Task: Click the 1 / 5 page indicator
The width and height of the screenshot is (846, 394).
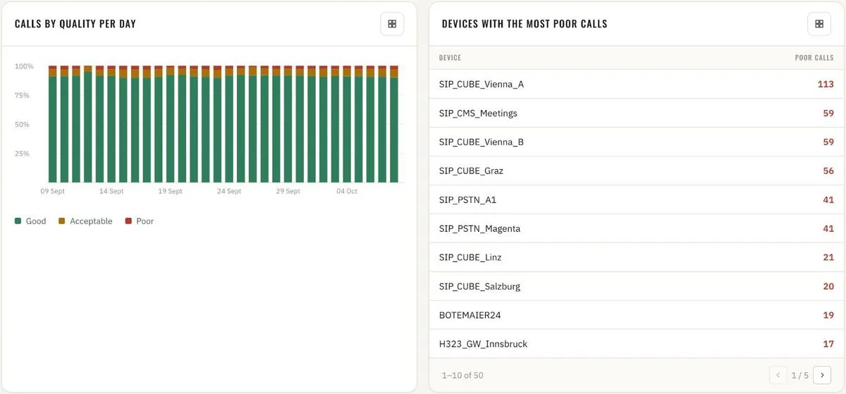Action: pos(799,375)
